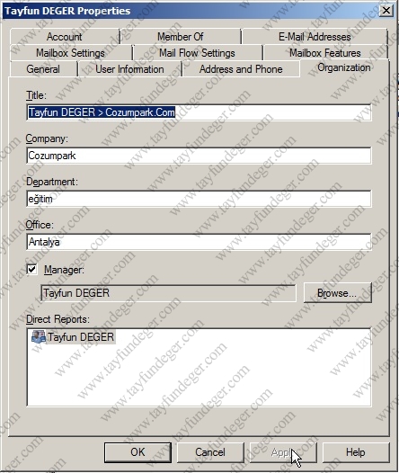This screenshot has width=399, height=473.
Task: Select the Organization tab
Action: click(344, 67)
